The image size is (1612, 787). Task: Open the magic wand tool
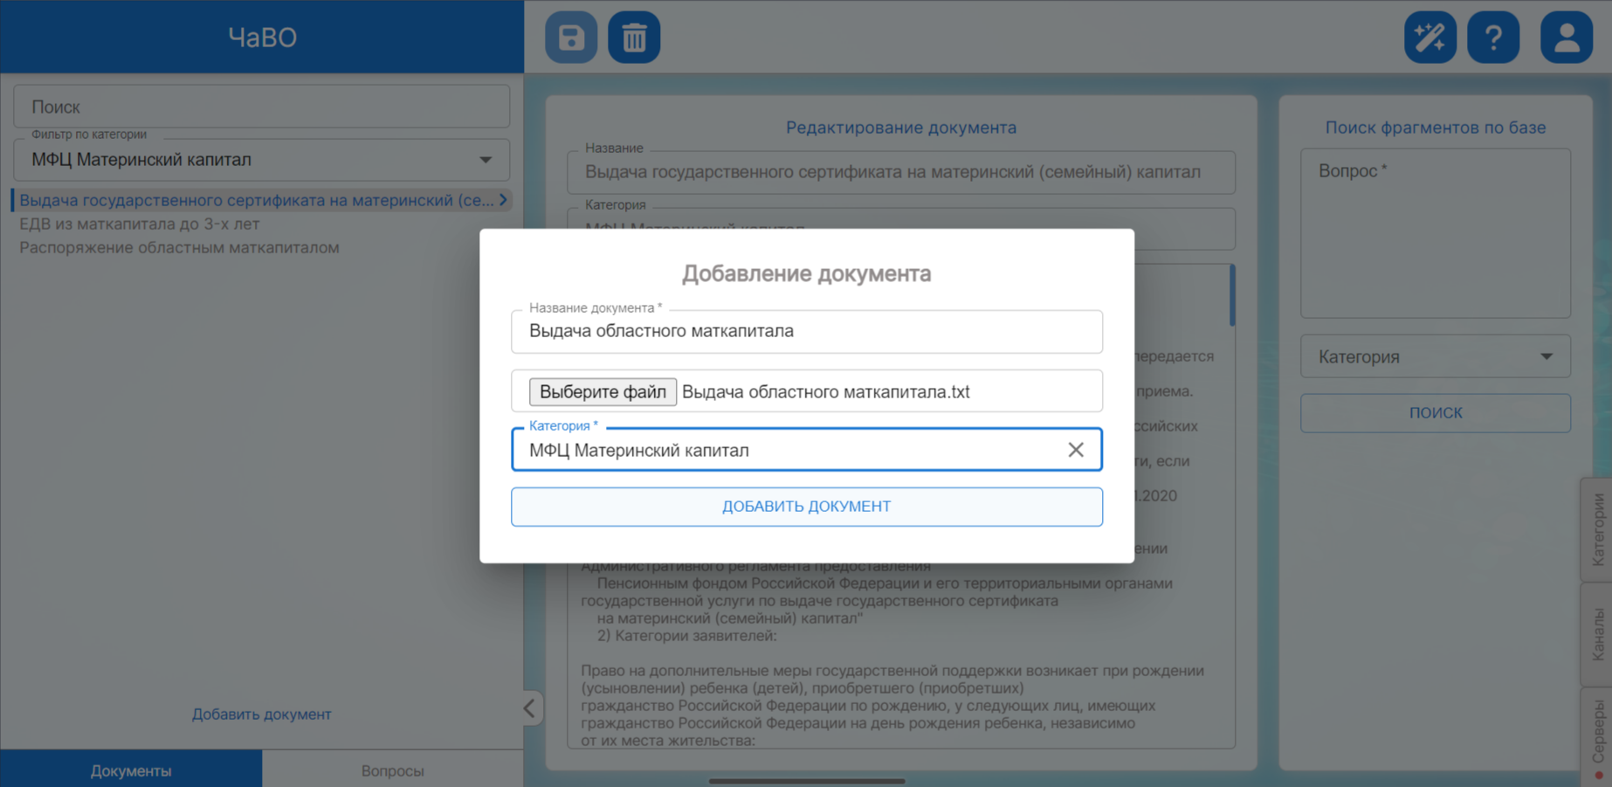(x=1429, y=38)
